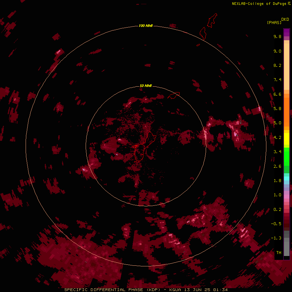Click the 4.2 legend value
Image resolution: width=292 pixels, height=292 pixels.
(277, 138)
